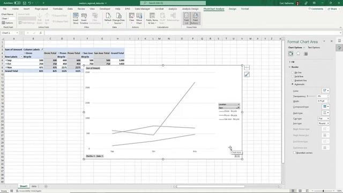Select the Automatic border radio button

click(293, 84)
